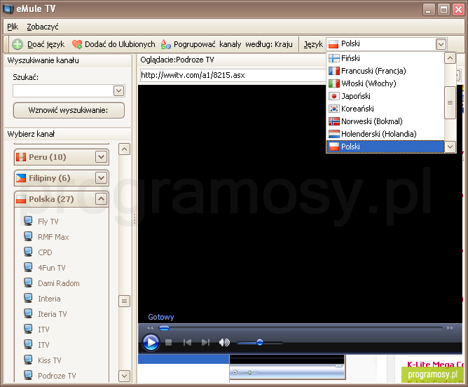This screenshot has height=387, width=468.
Task: Click the monitor icon beside RMF Max
Action: 28,236
